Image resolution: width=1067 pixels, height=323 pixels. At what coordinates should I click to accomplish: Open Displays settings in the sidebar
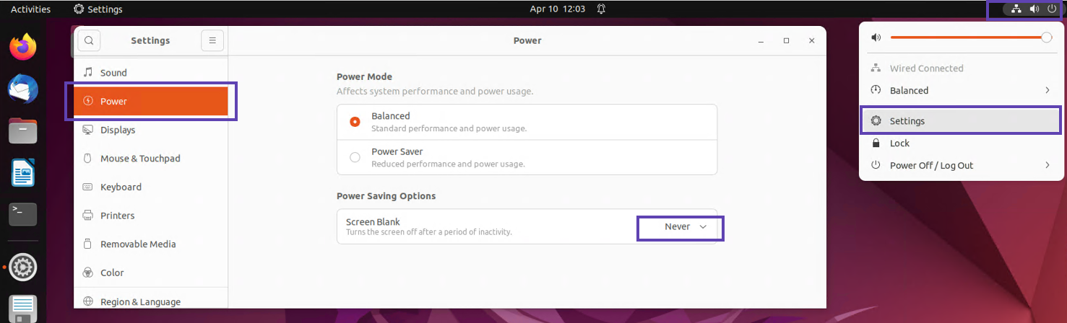pyautogui.click(x=118, y=130)
